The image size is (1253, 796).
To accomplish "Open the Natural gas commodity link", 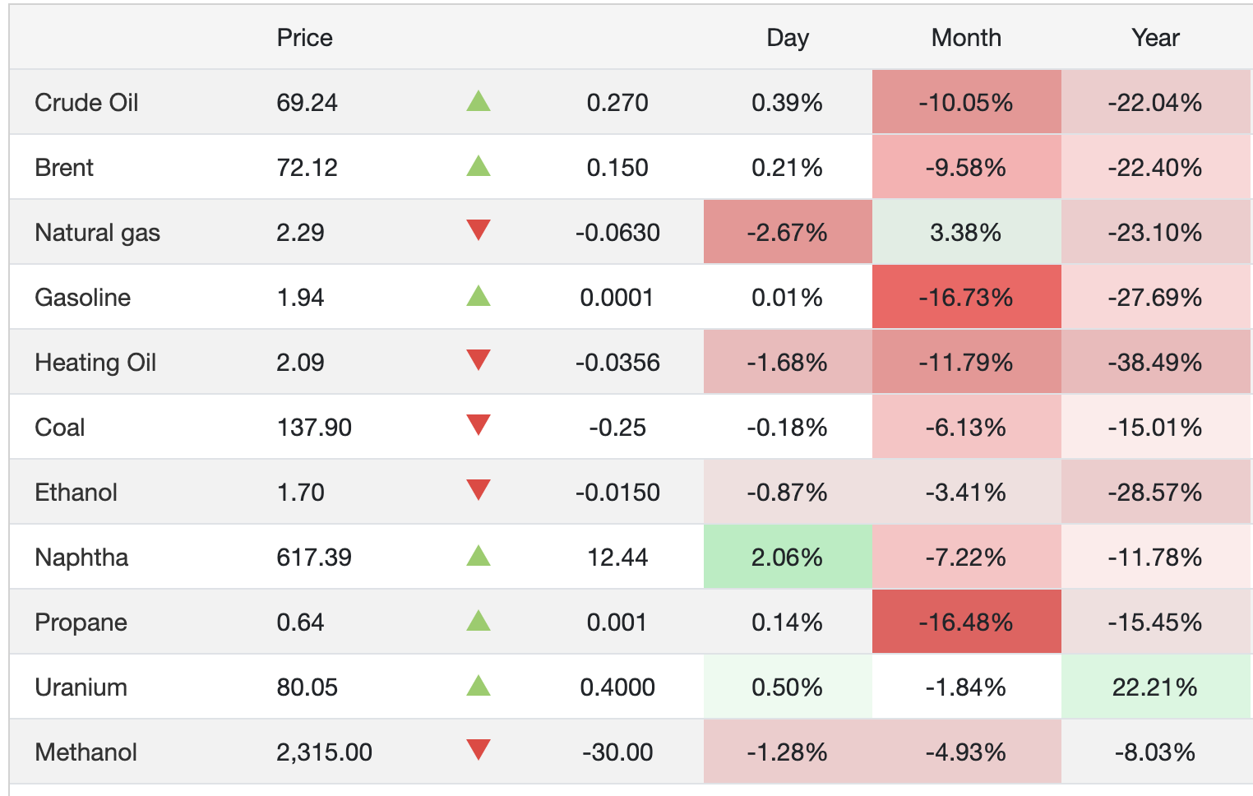I will pos(97,233).
